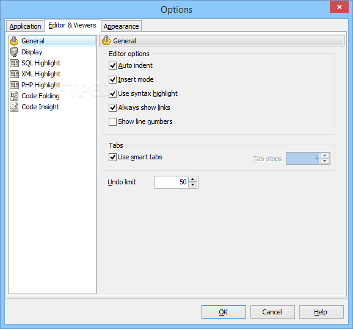Open XML Highlight settings

[x=41, y=74]
